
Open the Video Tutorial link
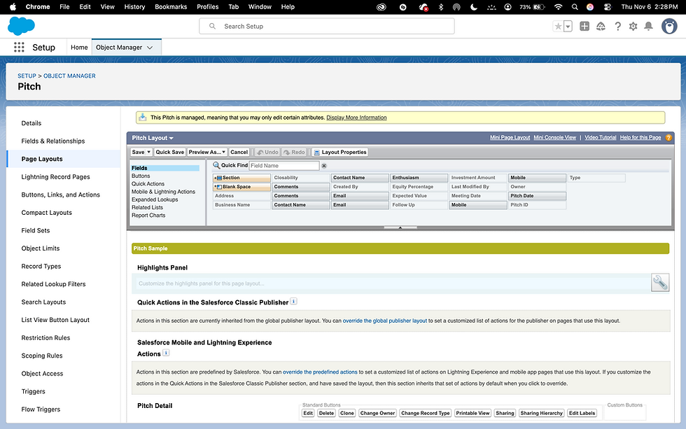(x=601, y=137)
